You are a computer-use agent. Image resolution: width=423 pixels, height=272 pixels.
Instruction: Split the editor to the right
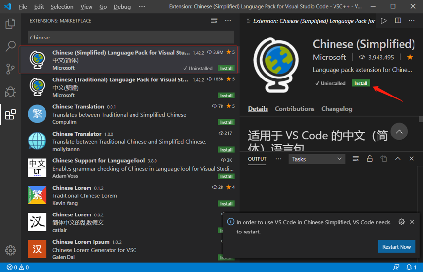click(398, 21)
